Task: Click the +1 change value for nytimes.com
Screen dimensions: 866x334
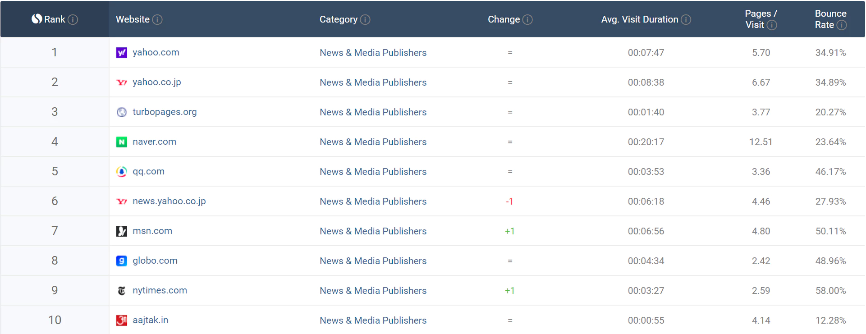Action: tap(509, 291)
